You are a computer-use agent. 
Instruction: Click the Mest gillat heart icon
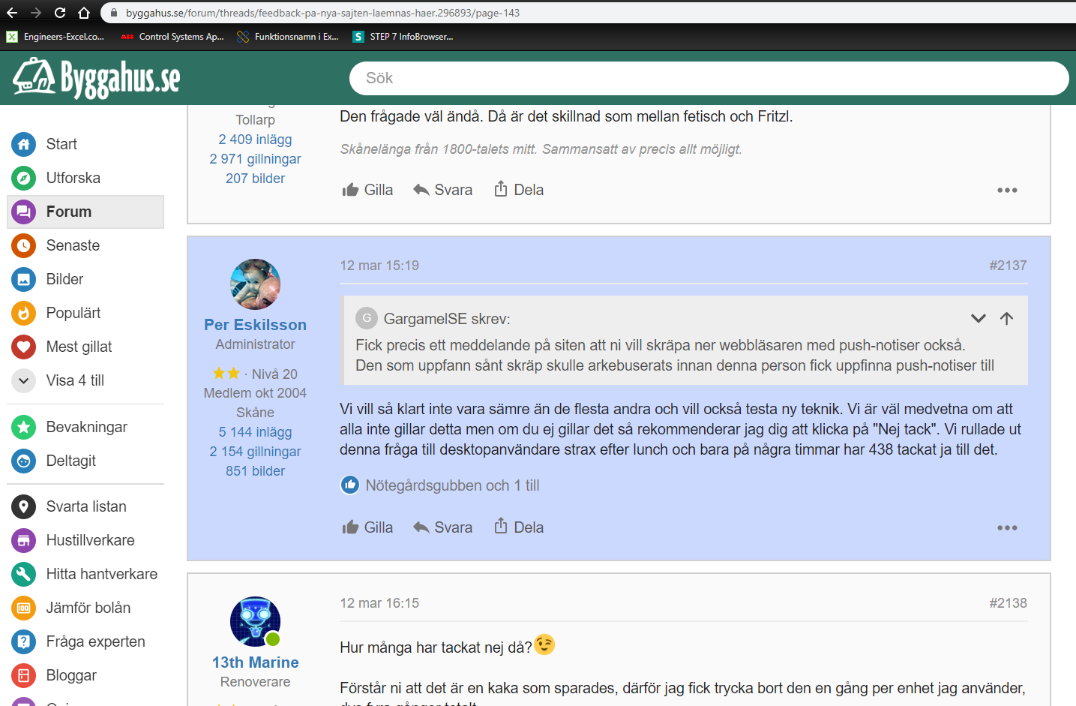point(24,347)
